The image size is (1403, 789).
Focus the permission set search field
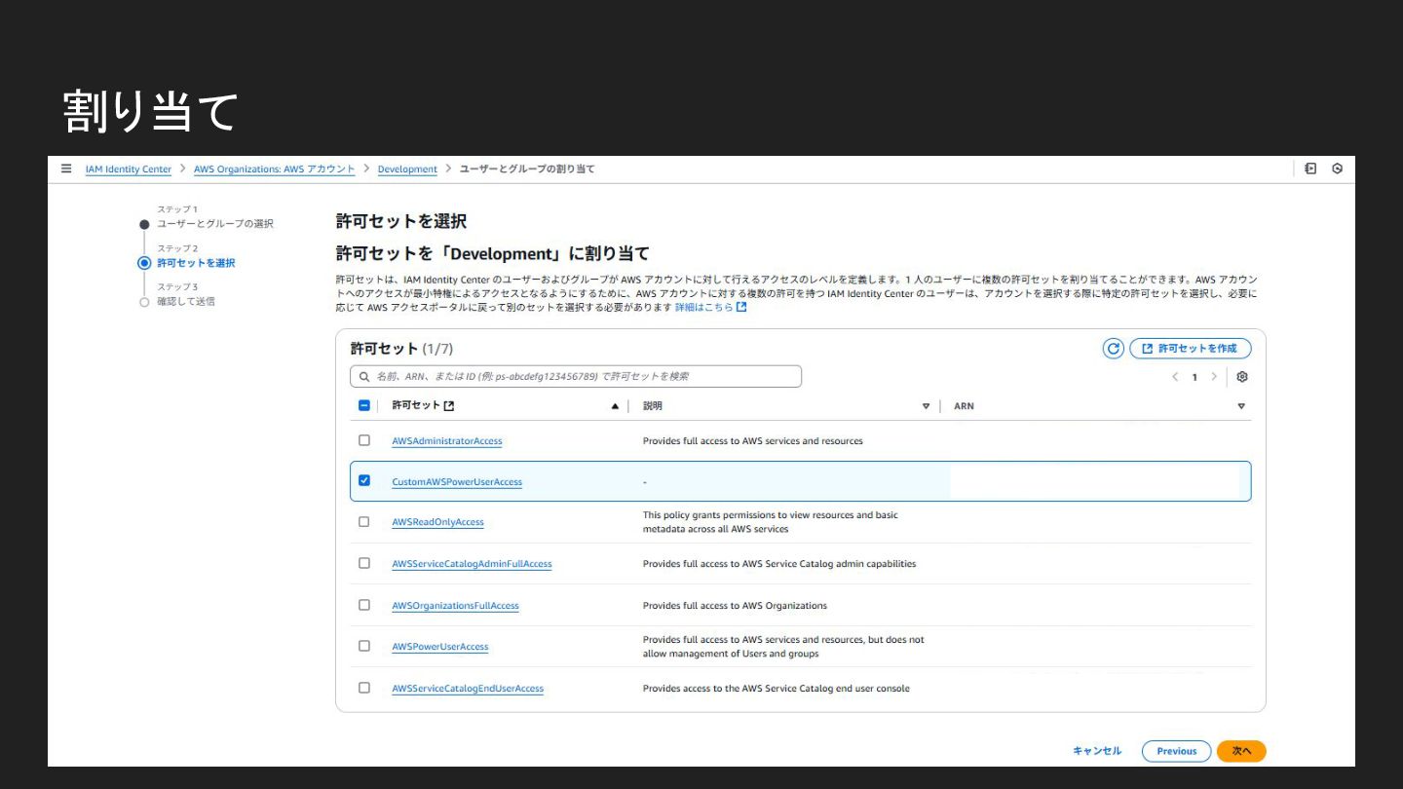tap(576, 376)
